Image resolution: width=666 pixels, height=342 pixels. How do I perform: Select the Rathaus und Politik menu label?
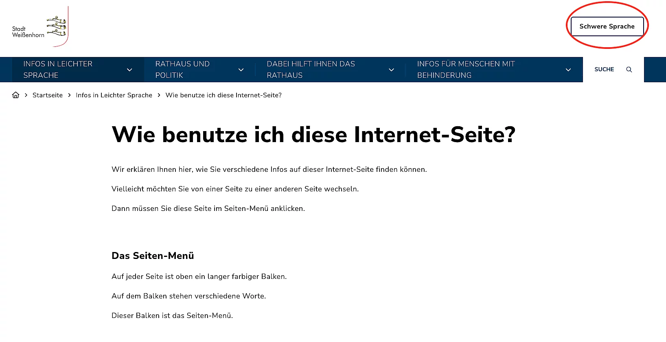(182, 70)
